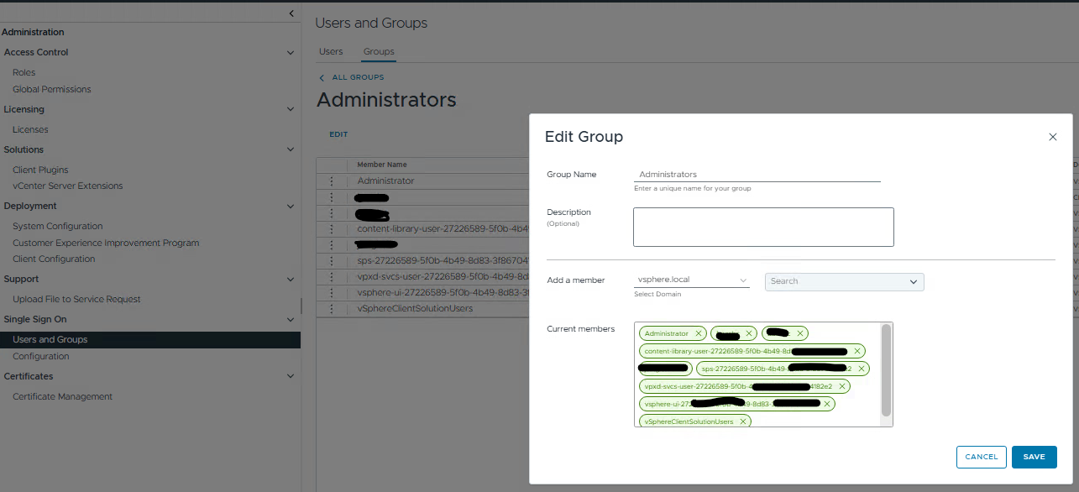
Task: Remove Administrator from current members
Action: pyautogui.click(x=698, y=333)
